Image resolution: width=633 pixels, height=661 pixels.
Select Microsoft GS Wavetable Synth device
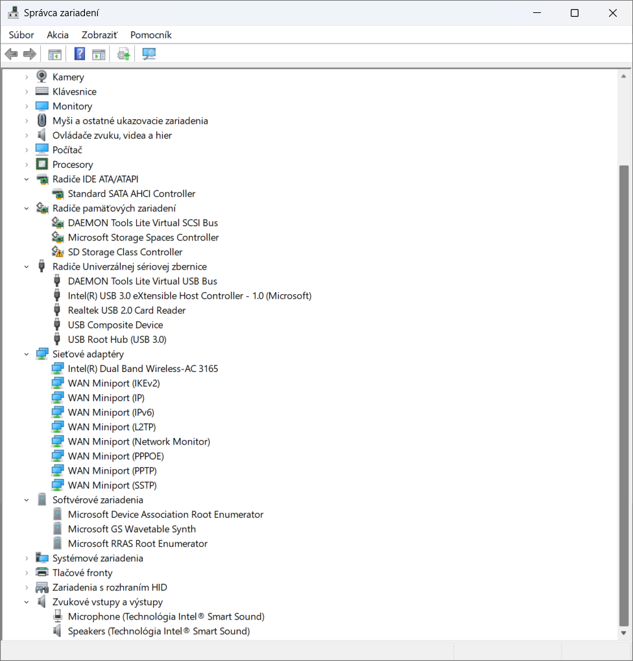coord(132,529)
